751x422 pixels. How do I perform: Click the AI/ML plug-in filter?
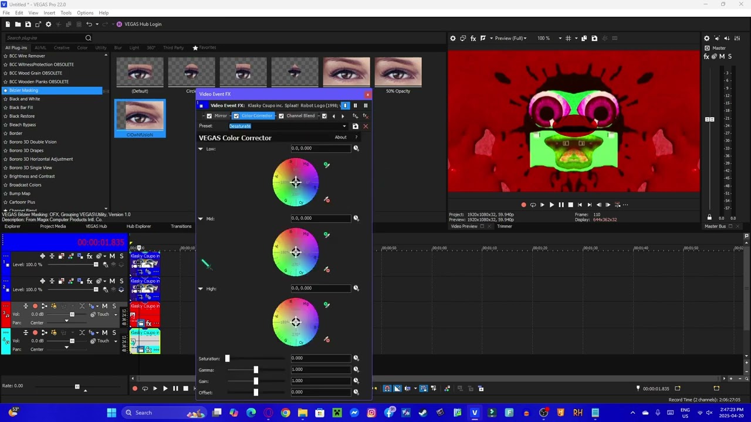[x=40, y=47]
